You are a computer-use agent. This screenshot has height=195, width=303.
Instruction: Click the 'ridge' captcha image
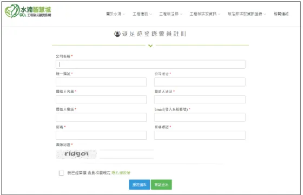[76, 154]
